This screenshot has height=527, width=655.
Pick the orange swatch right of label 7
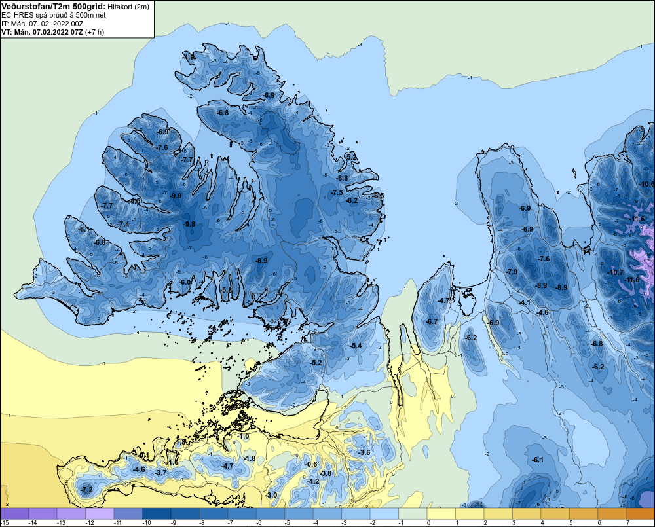coord(639,513)
